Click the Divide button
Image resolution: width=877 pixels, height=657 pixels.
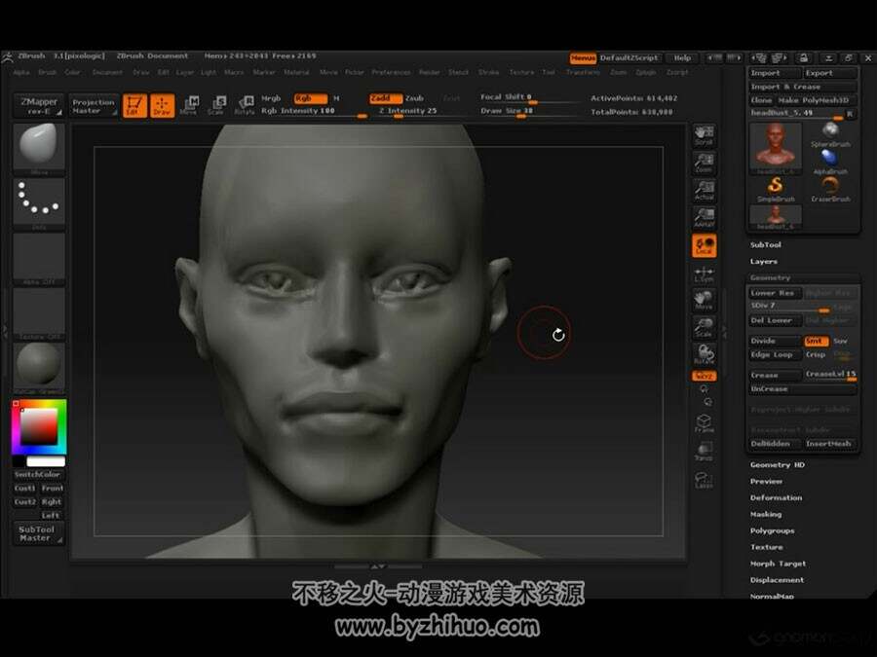pyautogui.click(x=776, y=341)
